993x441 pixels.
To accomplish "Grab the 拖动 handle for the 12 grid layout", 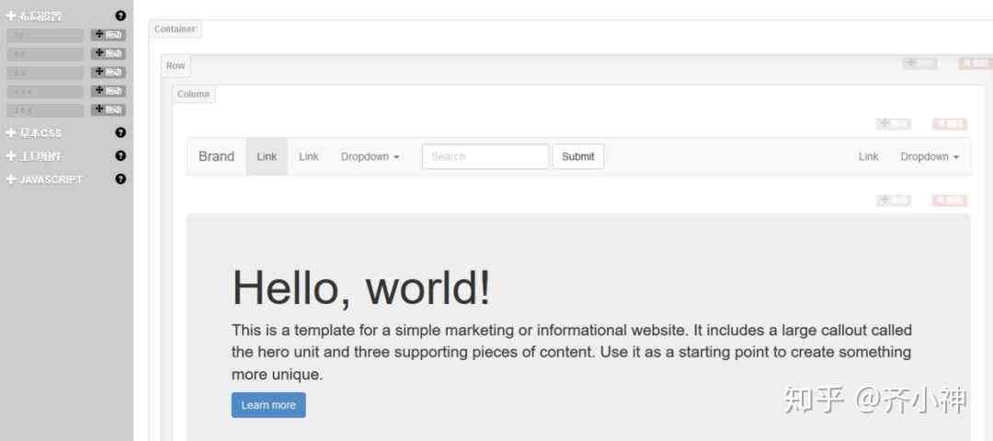I will point(108,35).
